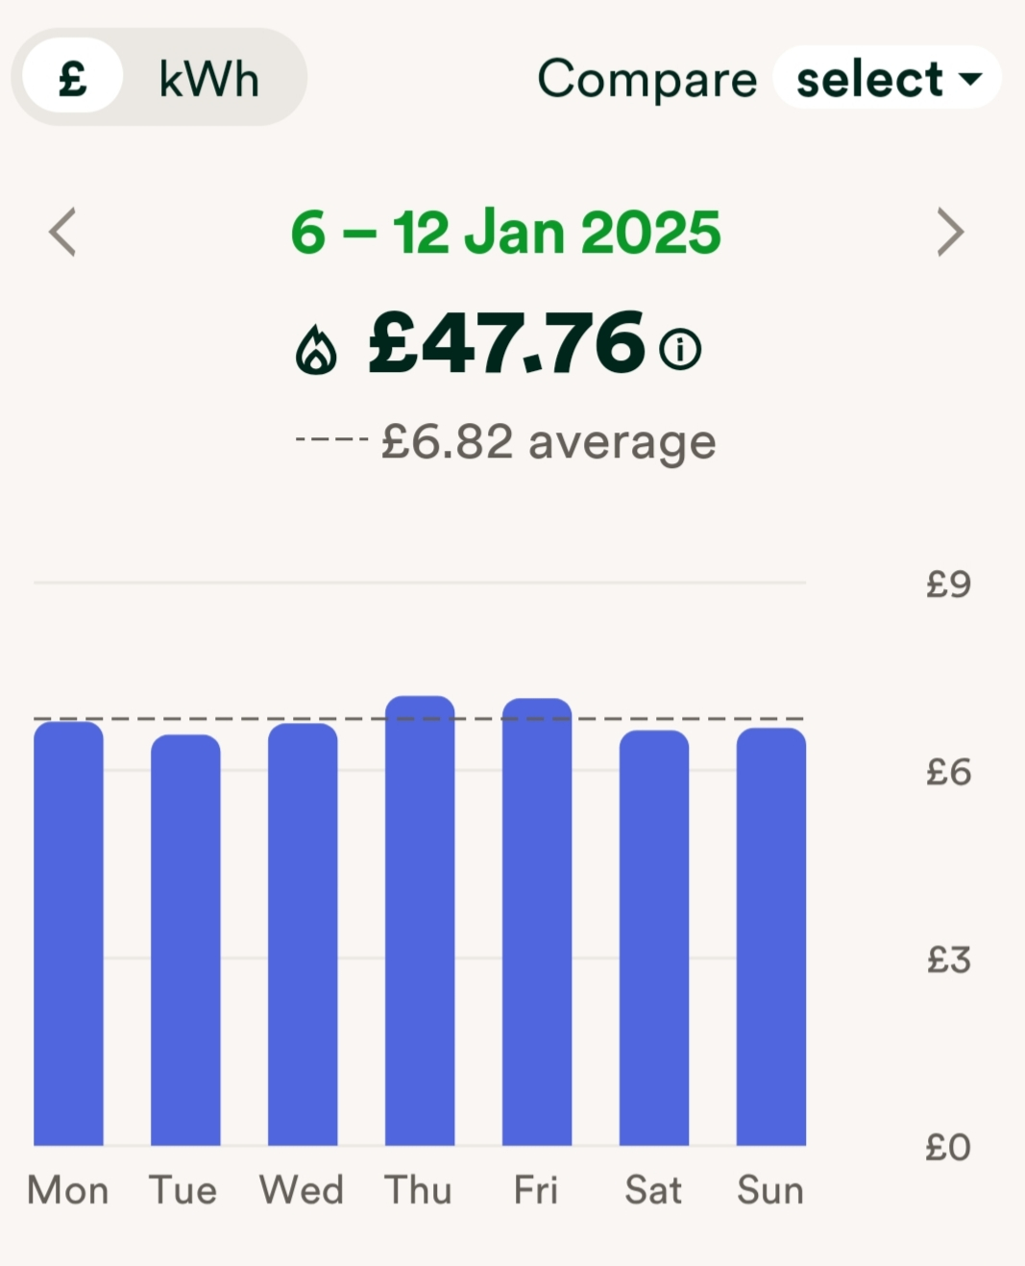Switch usage view to pounds (£)
The width and height of the screenshot is (1025, 1266).
[73, 77]
